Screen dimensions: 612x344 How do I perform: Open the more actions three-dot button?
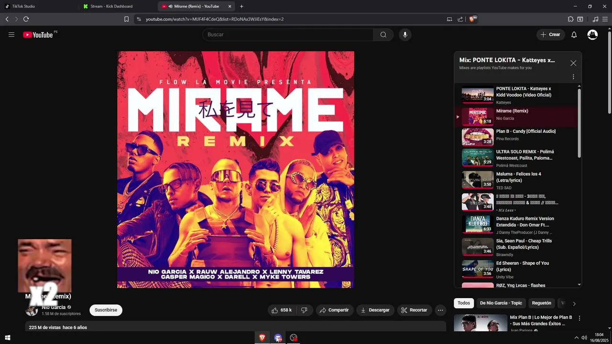pyautogui.click(x=440, y=310)
